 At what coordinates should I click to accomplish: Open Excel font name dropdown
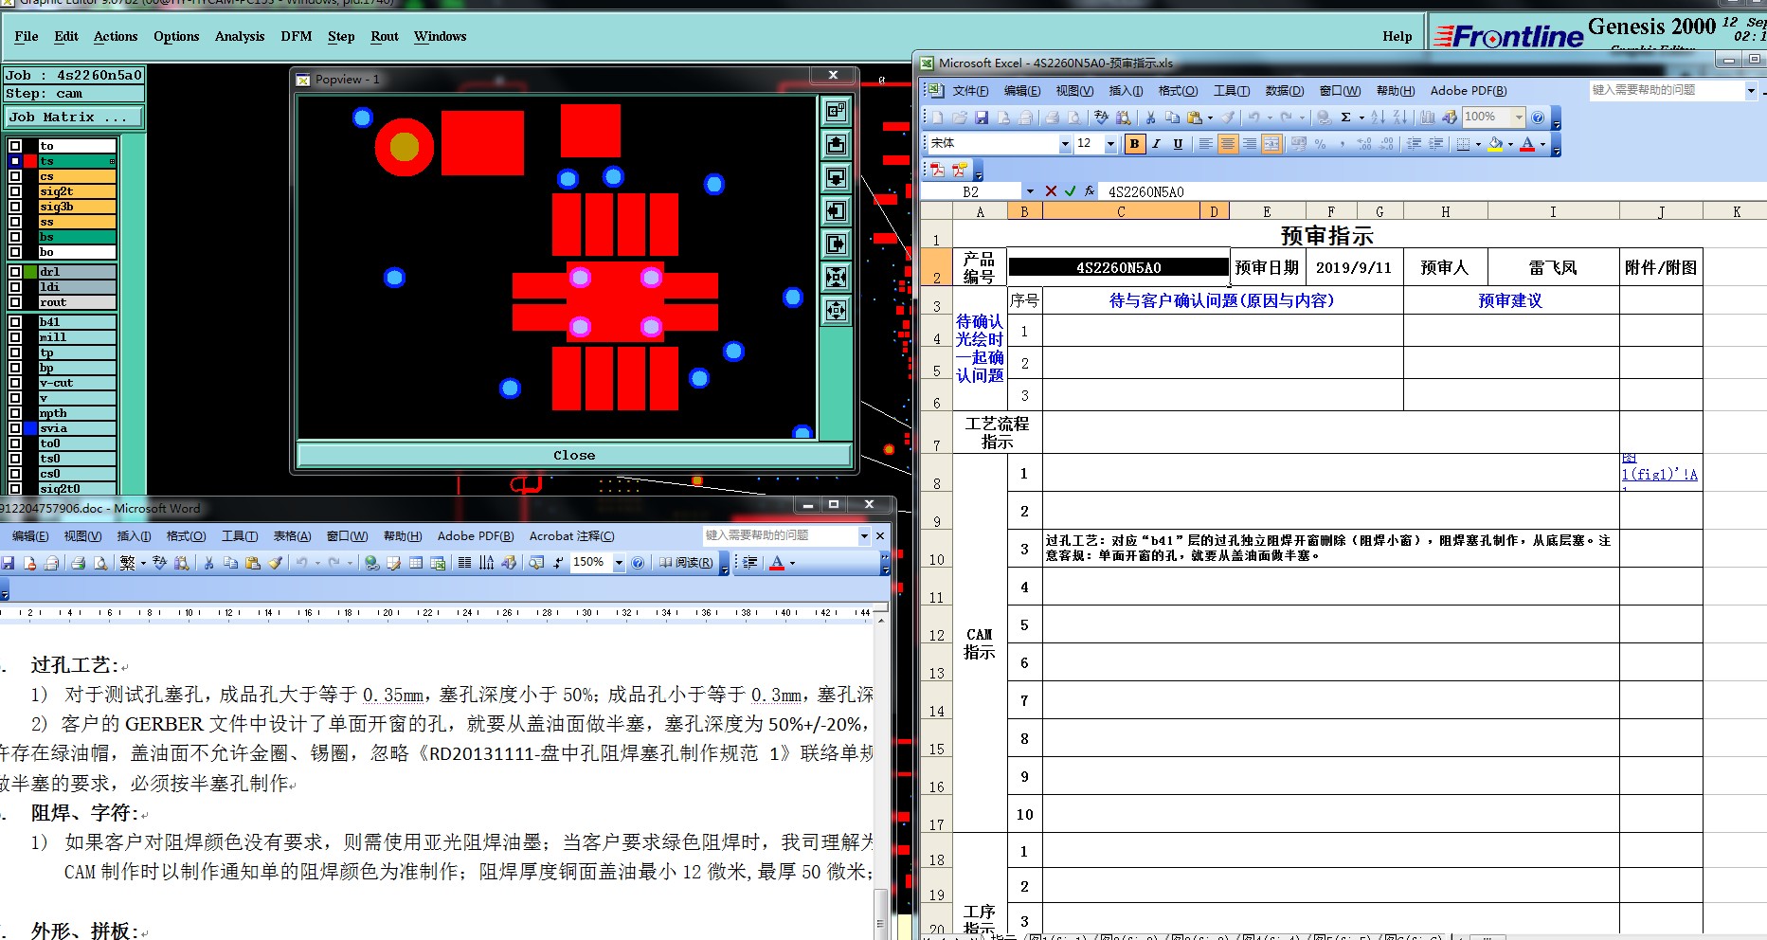pos(1065,144)
